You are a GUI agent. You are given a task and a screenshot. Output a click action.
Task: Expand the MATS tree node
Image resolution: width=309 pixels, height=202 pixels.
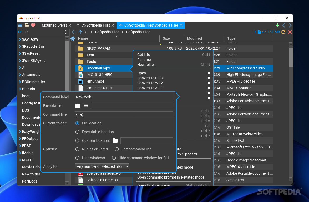pos(20,160)
